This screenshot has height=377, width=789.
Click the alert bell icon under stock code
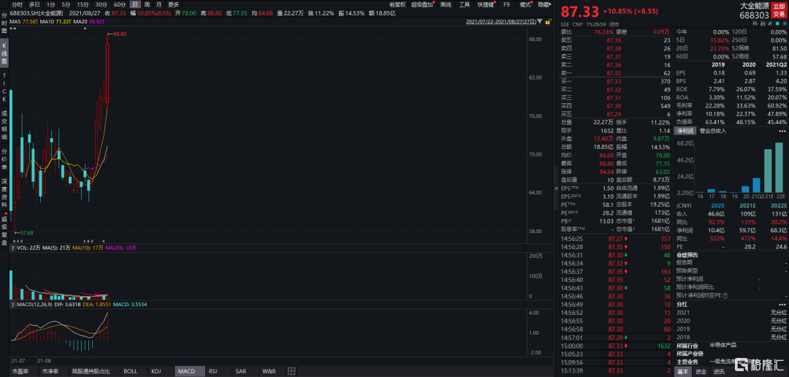[777, 23]
